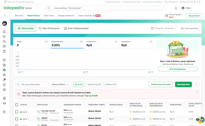
Task: Tick the select-all checkbox in the table header
Action: (x=17, y=105)
